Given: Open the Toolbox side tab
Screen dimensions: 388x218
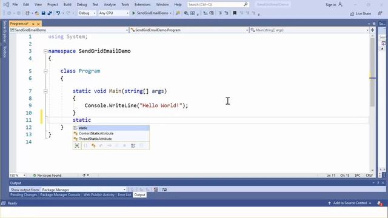Looking at the screenshot, I should click(4, 51).
